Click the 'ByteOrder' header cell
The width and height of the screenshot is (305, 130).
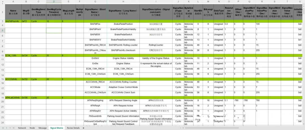[x=188, y=12]
